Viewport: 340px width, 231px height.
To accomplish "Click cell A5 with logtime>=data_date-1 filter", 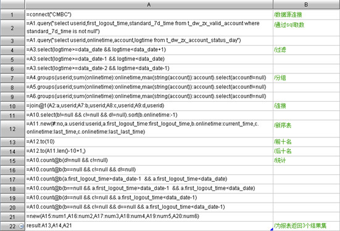I will click(x=149, y=59).
